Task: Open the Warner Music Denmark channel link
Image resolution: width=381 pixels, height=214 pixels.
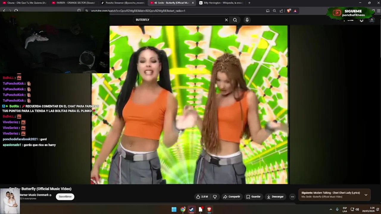Action: [x=34, y=195]
